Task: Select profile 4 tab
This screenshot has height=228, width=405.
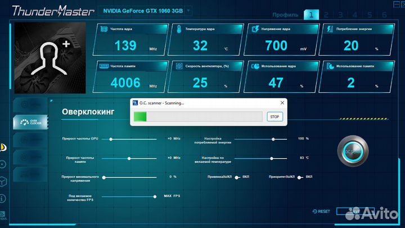Action: 355,15
